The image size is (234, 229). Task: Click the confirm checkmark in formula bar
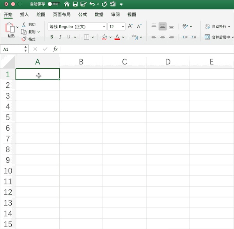(45, 49)
